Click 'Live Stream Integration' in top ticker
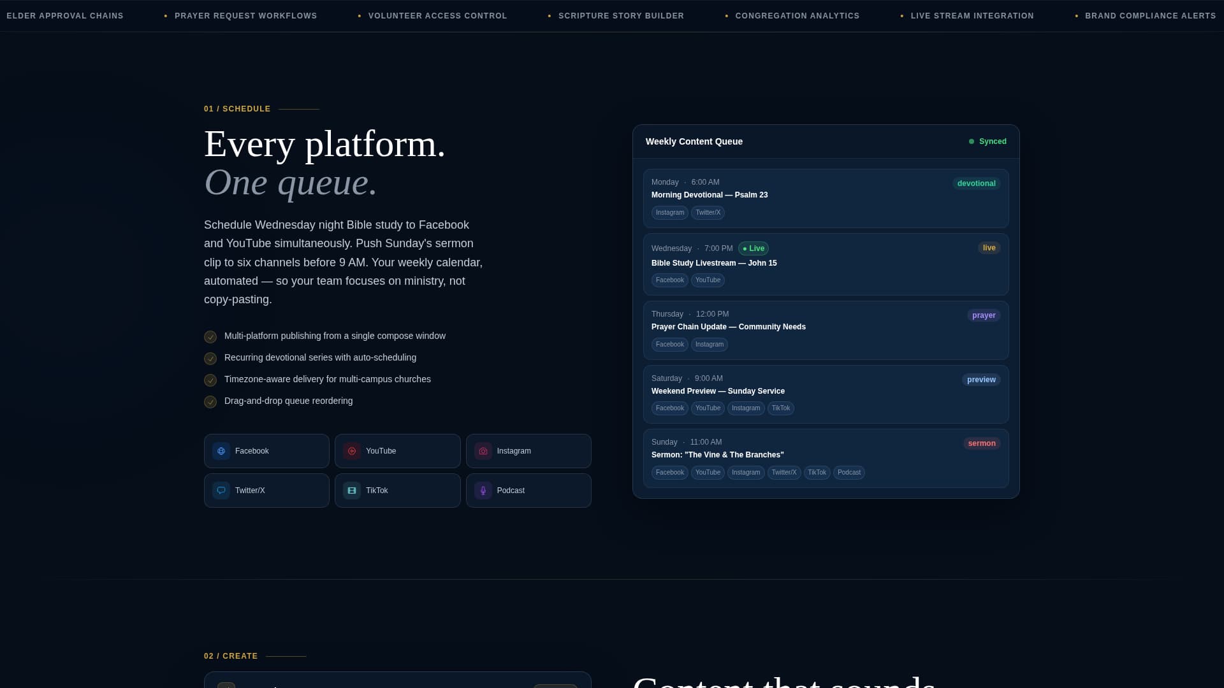The height and width of the screenshot is (688, 1224). (972, 16)
